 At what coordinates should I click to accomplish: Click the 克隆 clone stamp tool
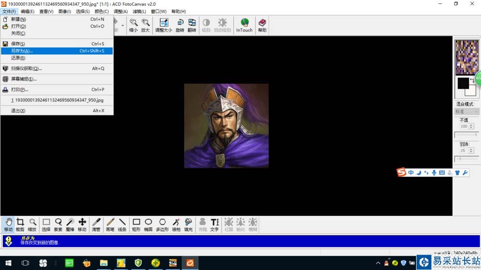click(x=203, y=224)
